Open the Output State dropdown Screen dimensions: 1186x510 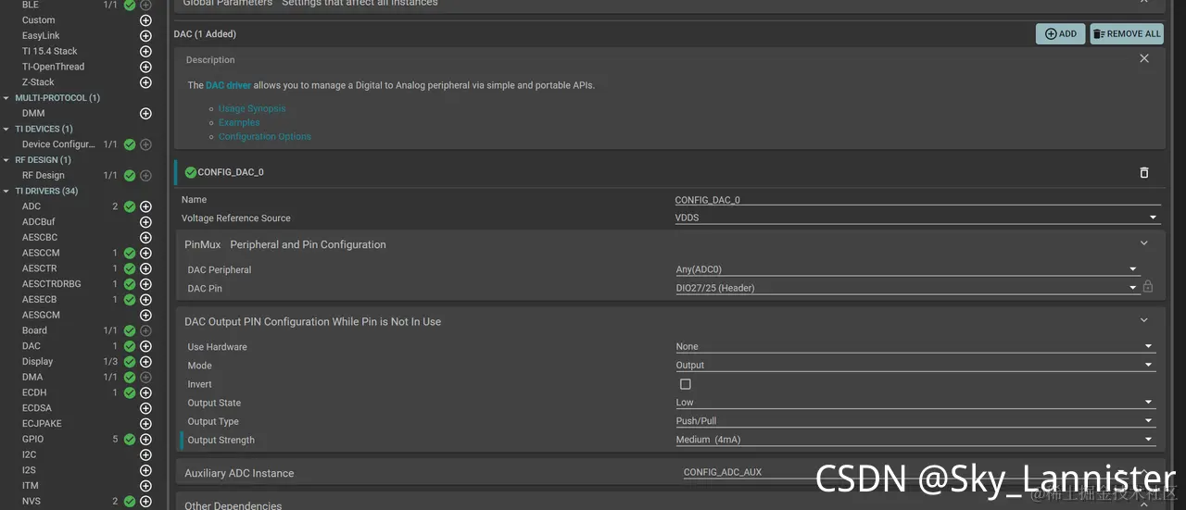click(915, 403)
